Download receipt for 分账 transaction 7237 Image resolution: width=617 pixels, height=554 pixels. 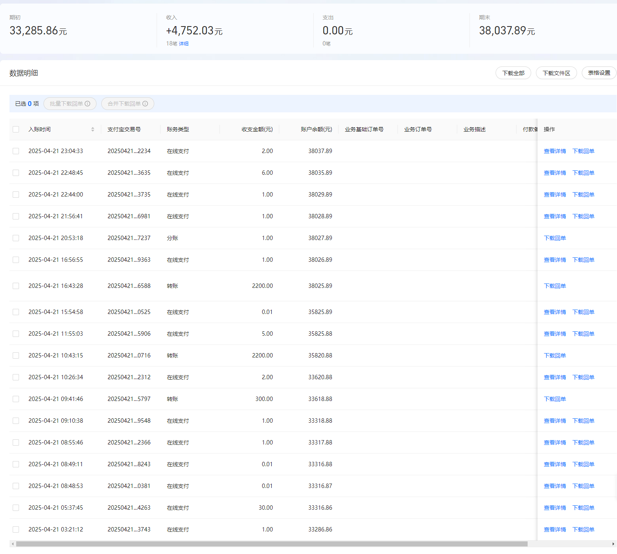tap(555, 238)
